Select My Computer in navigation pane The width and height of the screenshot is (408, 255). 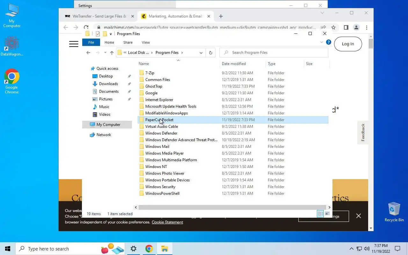pos(107,125)
